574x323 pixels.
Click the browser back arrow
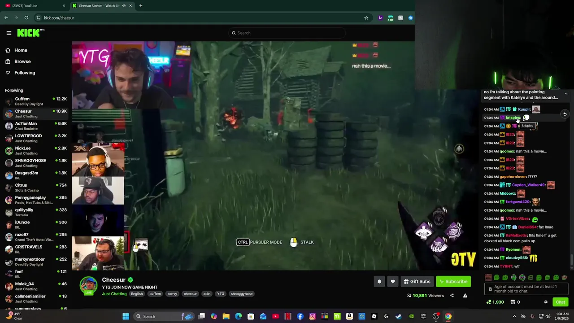tap(6, 17)
